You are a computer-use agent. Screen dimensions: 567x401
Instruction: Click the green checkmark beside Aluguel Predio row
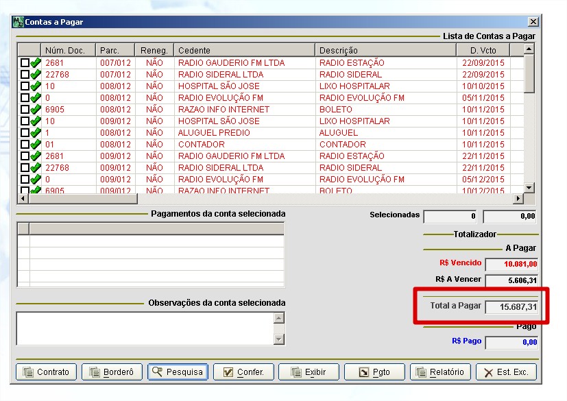click(36, 133)
